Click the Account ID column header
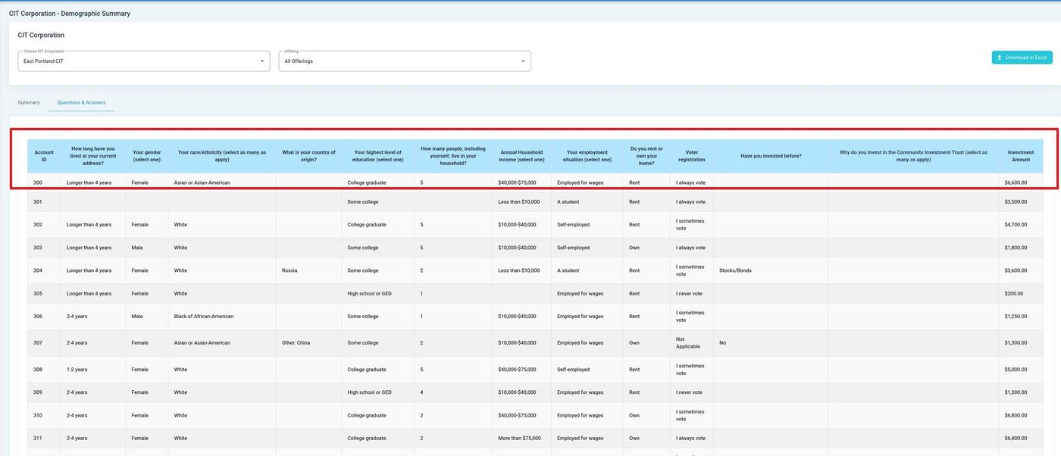The width and height of the screenshot is (1061, 456). tap(44, 156)
